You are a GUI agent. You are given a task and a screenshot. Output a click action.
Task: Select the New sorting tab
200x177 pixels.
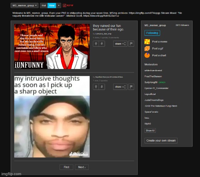point(52,6)
